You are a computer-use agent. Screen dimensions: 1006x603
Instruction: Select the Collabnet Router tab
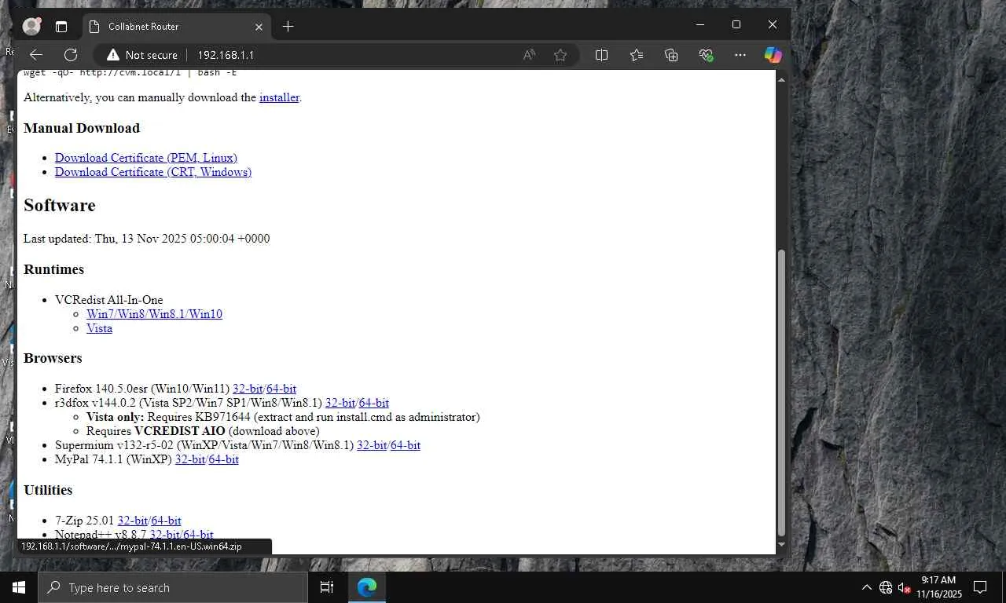coord(176,27)
